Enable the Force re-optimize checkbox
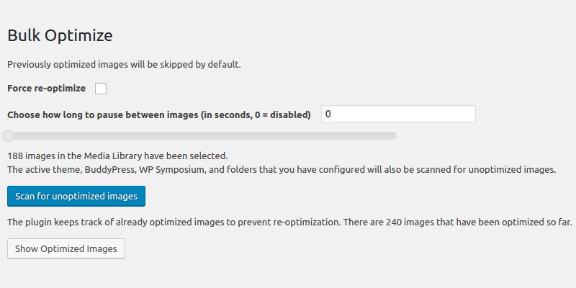 [x=101, y=89]
